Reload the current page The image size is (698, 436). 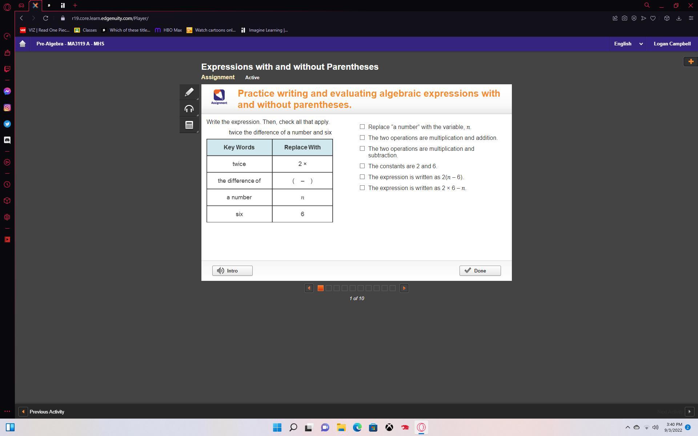click(45, 18)
